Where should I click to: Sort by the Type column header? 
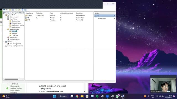click(51, 13)
